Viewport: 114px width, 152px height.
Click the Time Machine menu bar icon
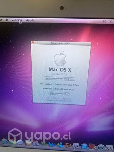(x=104, y=21)
